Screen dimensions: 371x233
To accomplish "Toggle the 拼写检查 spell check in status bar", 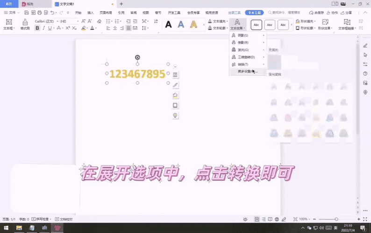I will (x=41, y=219).
